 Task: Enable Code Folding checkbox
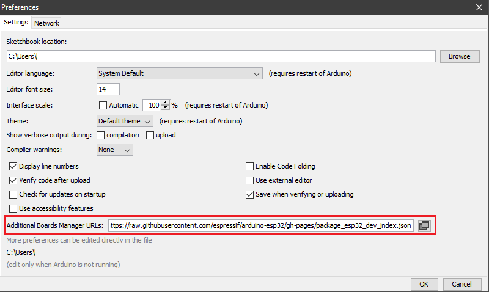click(249, 166)
